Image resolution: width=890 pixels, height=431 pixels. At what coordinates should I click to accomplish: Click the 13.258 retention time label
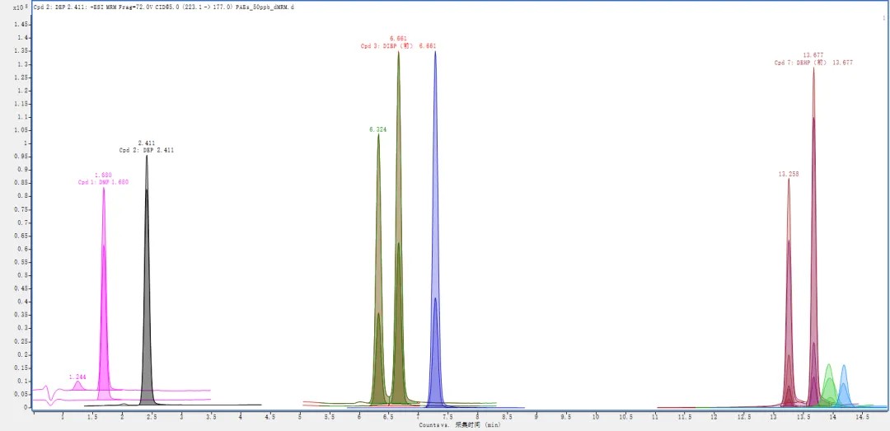pos(789,174)
